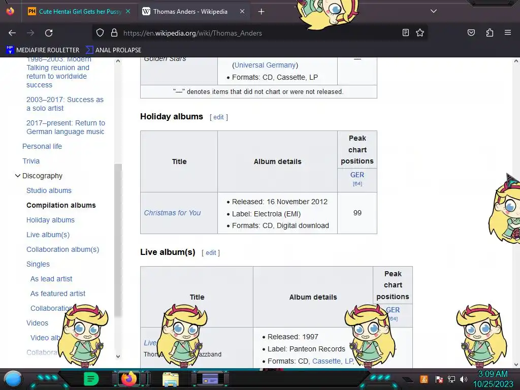
Task: Open the Action Center flag tray icon
Action: [x=439, y=379]
